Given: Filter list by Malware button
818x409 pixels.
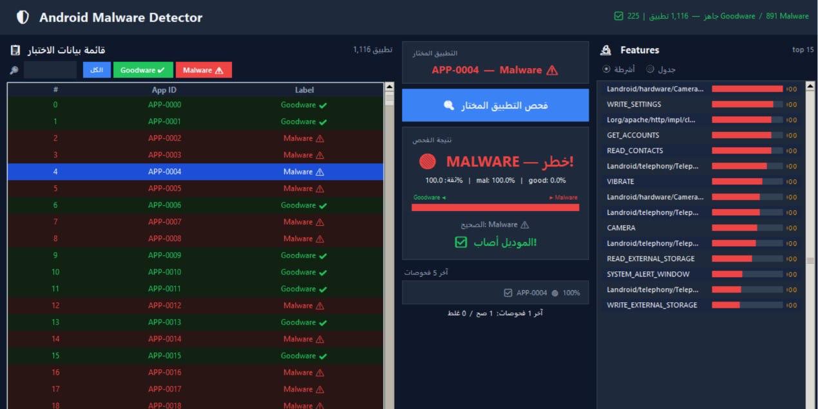Looking at the screenshot, I should coord(204,70).
